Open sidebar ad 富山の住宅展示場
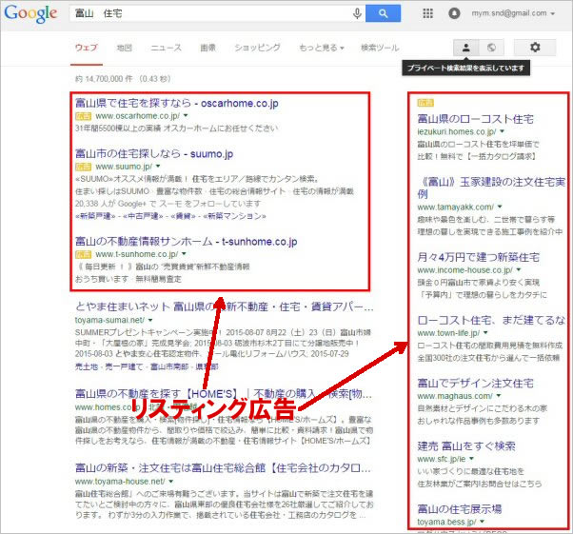The width and height of the screenshot is (573, 534). coord(460,509)
